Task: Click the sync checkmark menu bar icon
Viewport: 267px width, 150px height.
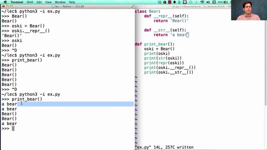Action: point(159,2)
